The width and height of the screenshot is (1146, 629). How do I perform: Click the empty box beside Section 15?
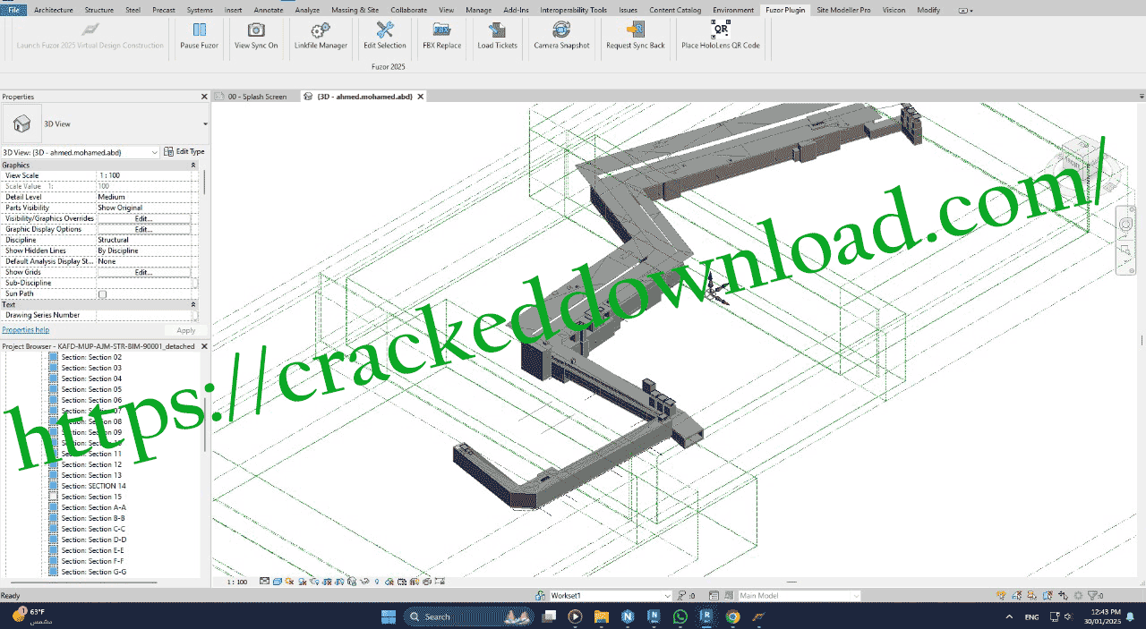click(54, 497)
